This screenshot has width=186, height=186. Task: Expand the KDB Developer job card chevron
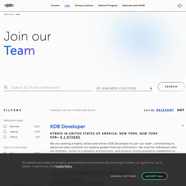[183, 125]
